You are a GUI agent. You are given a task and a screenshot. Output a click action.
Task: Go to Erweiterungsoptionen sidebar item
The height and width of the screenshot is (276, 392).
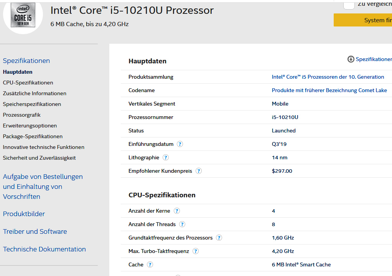(x=30, y=126)
